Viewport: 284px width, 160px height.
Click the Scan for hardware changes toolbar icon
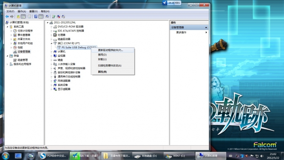click(x=47, y=16)
